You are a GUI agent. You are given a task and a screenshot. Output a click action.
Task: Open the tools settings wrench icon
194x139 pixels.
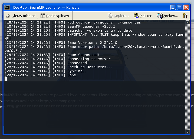(185, 16)
